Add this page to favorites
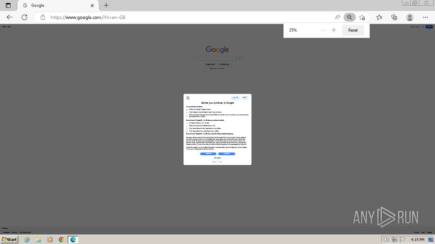 [362, 17]
